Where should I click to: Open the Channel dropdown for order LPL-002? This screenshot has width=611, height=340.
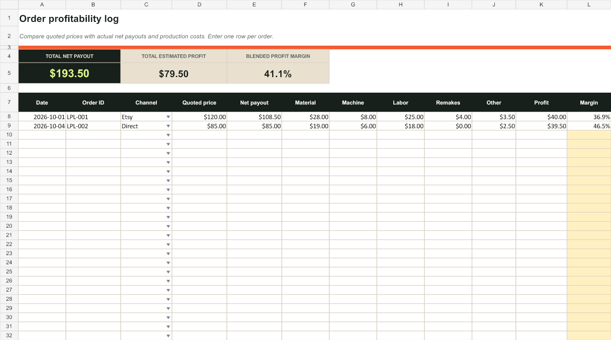click(x=168, y=126)
